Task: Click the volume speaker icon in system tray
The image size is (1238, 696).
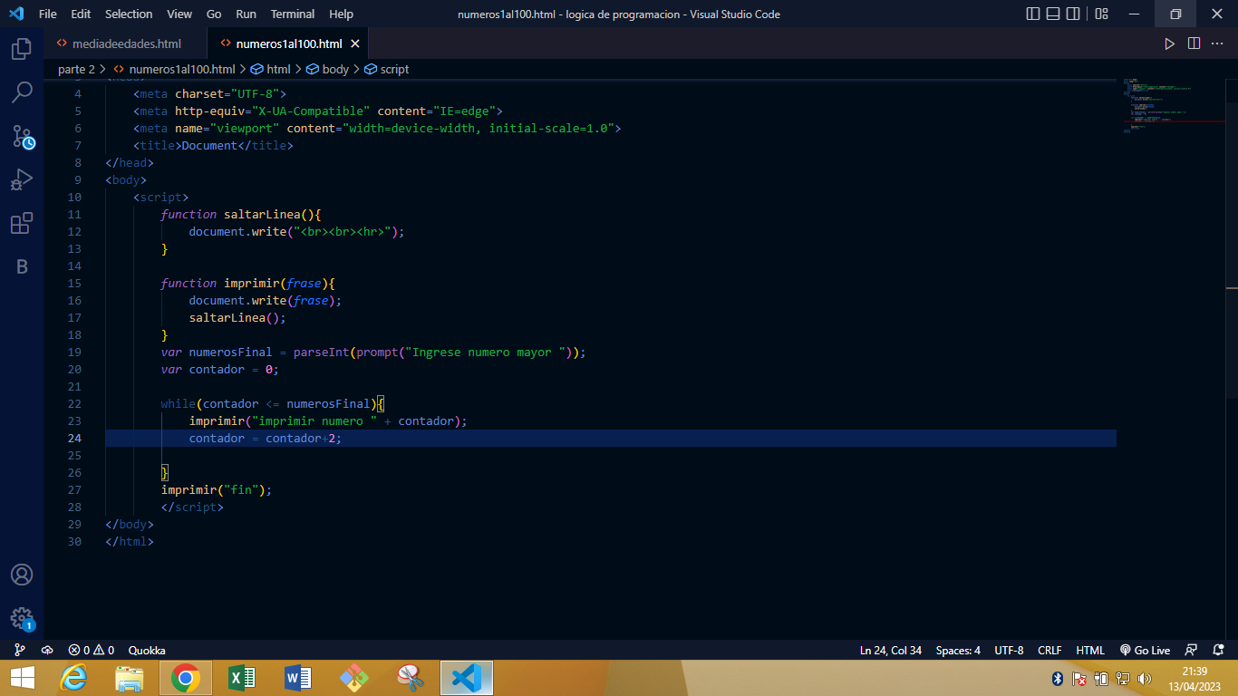Action: [1144, 678]
